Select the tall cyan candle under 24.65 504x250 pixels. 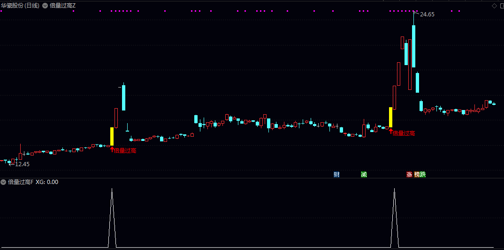tap(414, 46)
